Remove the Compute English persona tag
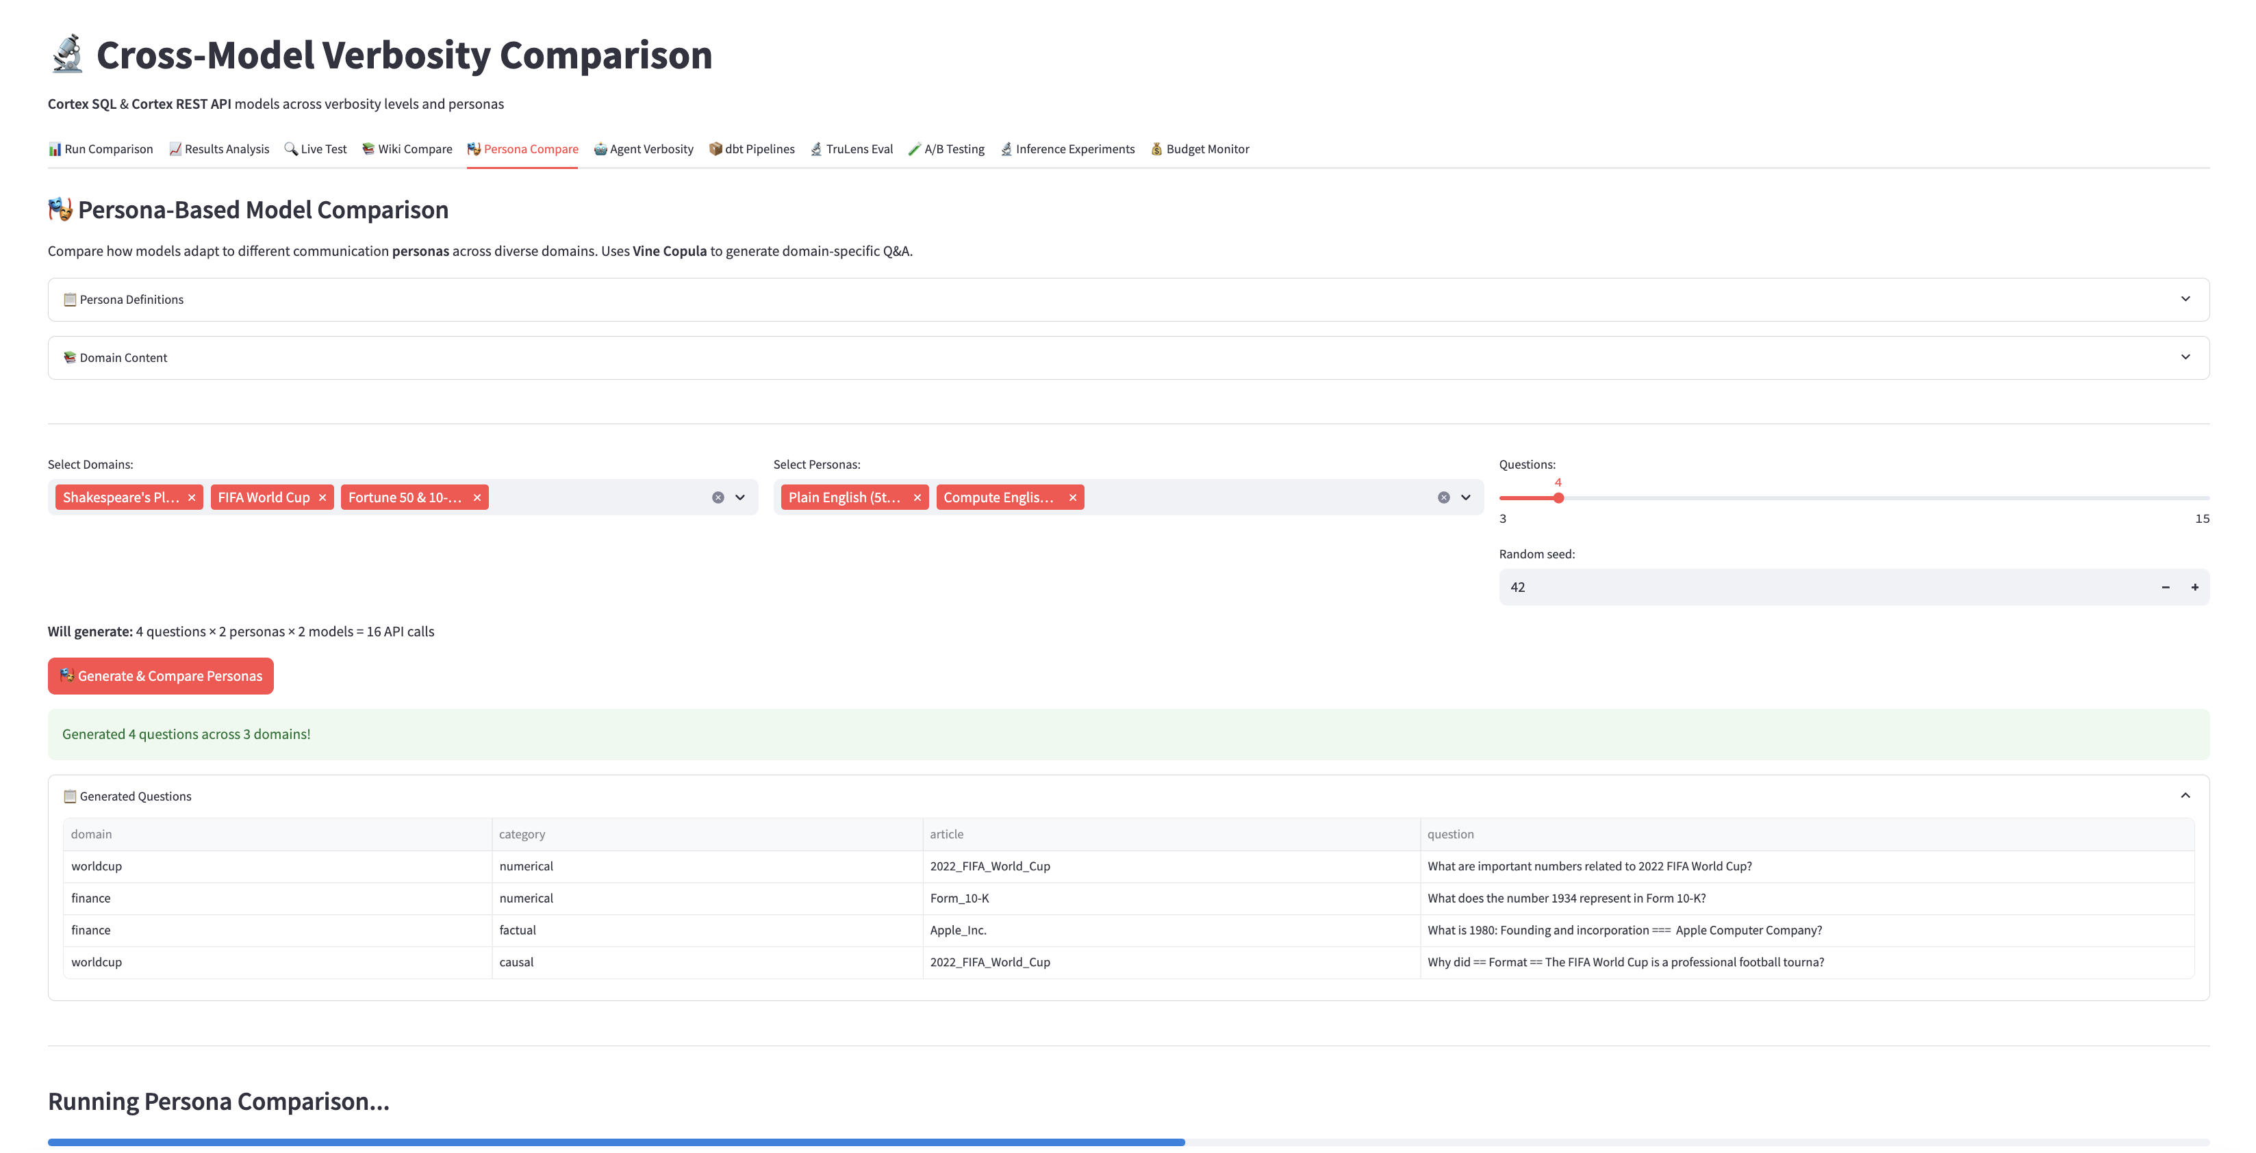Image resolution: width=2256 pixels, height=1153 pixels. coord(1072,497)
